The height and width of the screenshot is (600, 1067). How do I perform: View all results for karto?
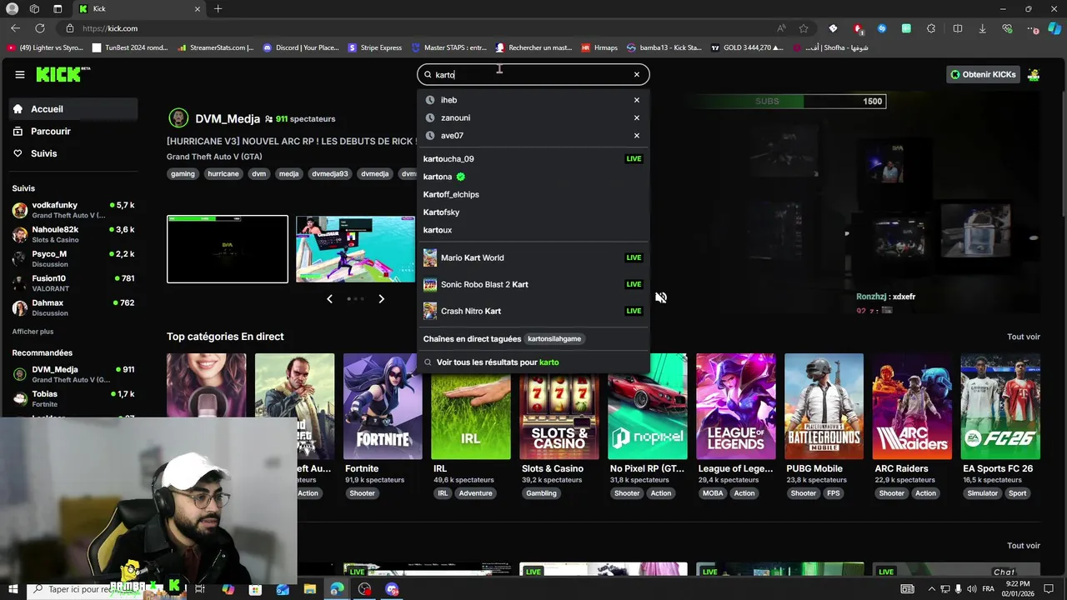[x=533, y=362]
